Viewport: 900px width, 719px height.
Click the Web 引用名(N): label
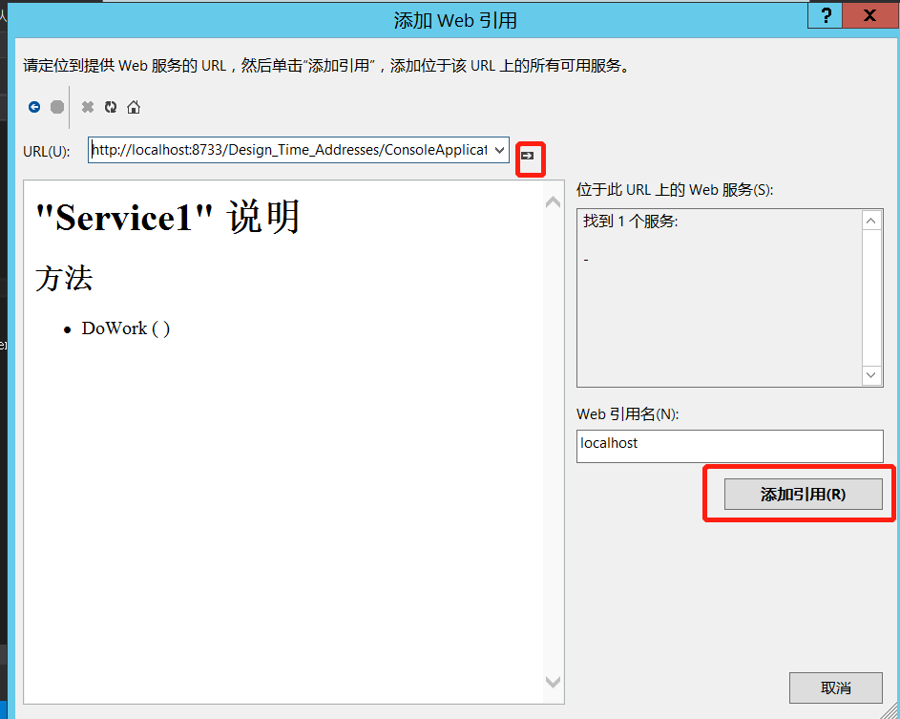[x=627, y=414]
